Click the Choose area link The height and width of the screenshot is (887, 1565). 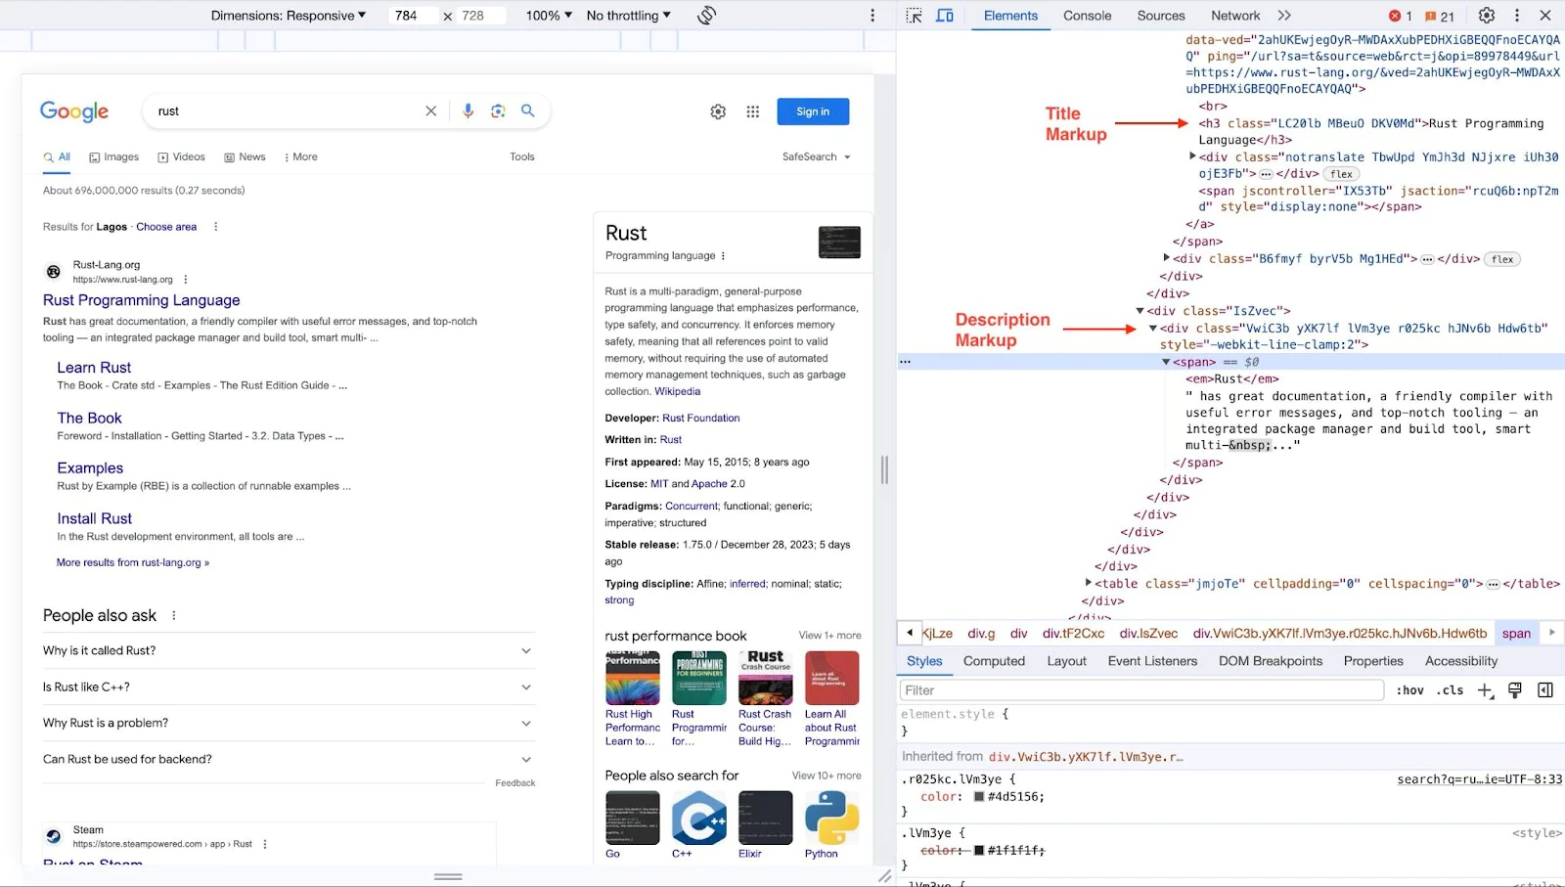(166, 227)
